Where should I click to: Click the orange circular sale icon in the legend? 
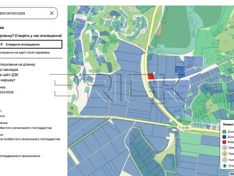click(224, 154)
